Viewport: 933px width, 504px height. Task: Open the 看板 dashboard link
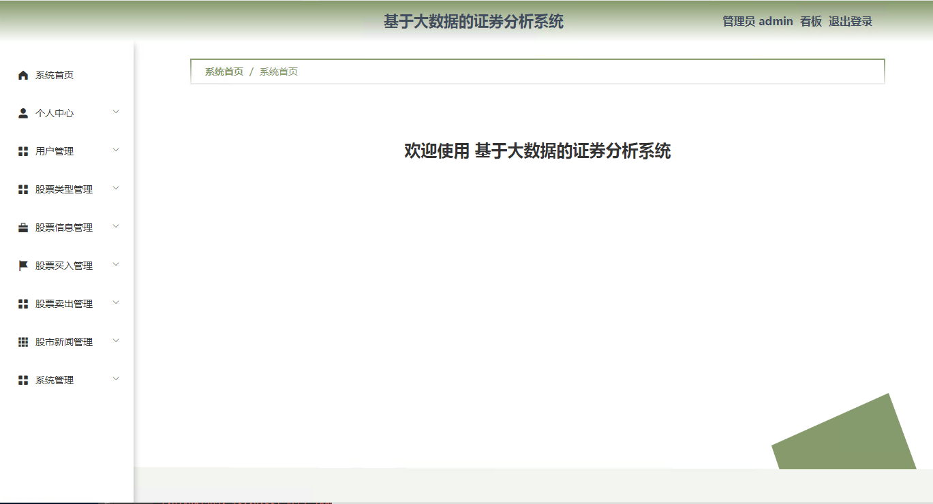tap(811, 22)
